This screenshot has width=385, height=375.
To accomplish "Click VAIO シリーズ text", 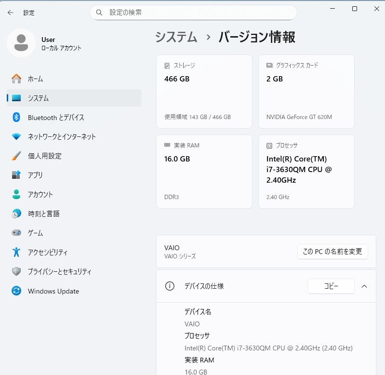I will pos(180,256).
